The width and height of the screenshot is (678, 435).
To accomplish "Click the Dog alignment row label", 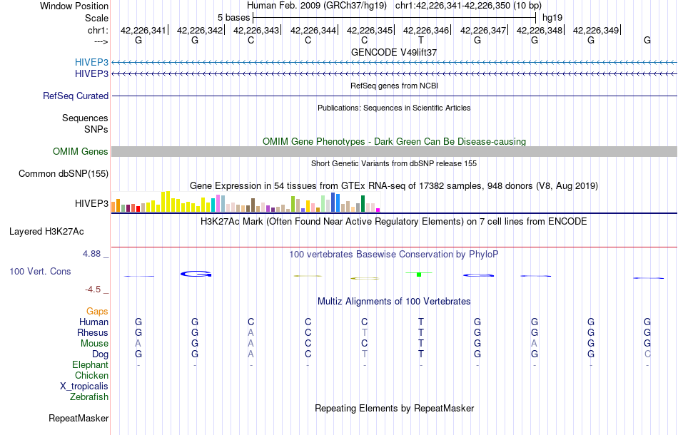I will click(101, 354).
